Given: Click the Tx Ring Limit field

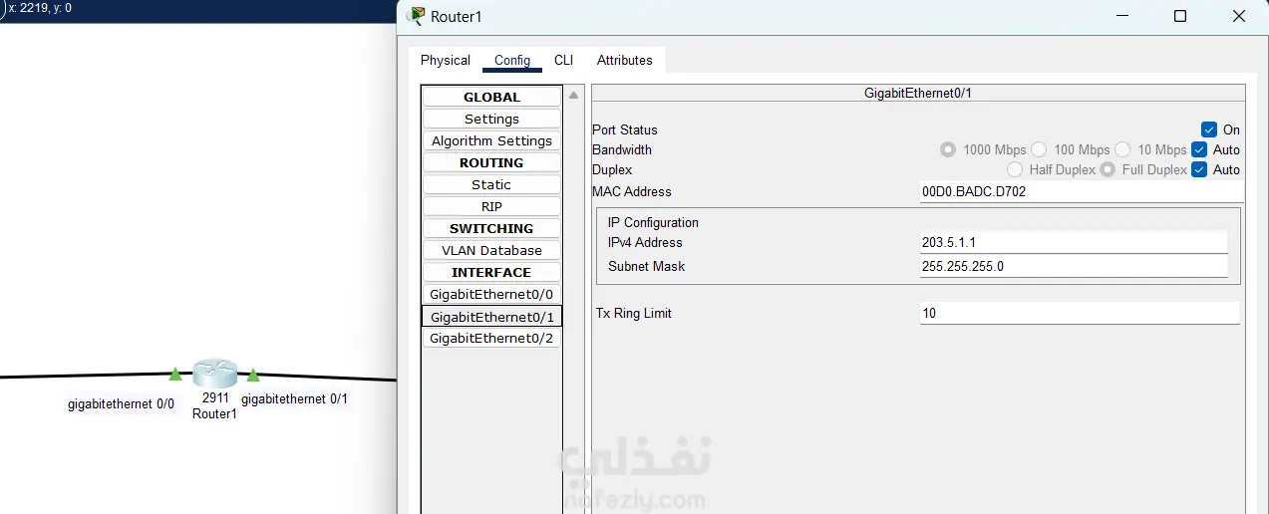Looking at the screenshot, I should tap(1080, 313).
